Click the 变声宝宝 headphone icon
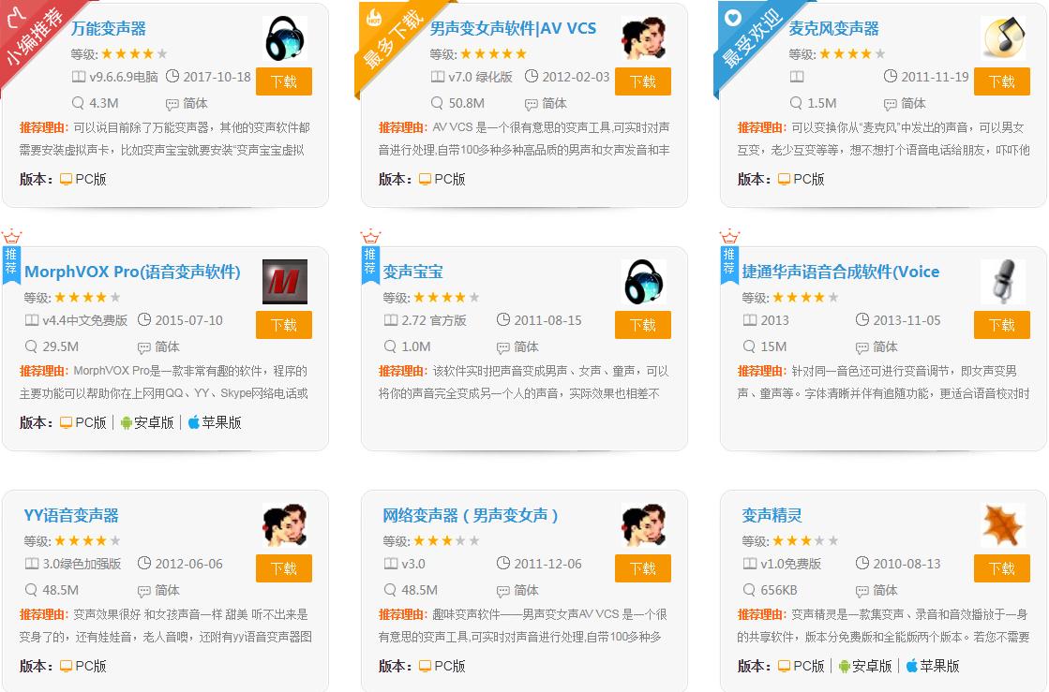This screenshot has width=1049, height=692. point(644,282)
